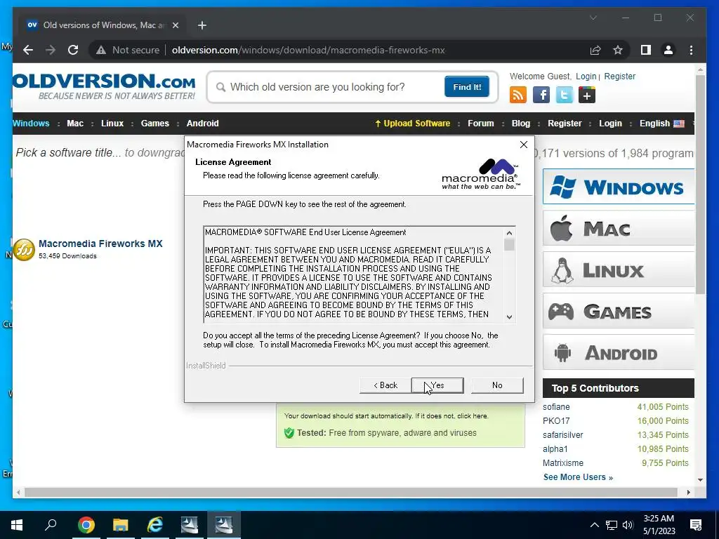
Task: Open the taskbar search icon
Action: [51, 525]
